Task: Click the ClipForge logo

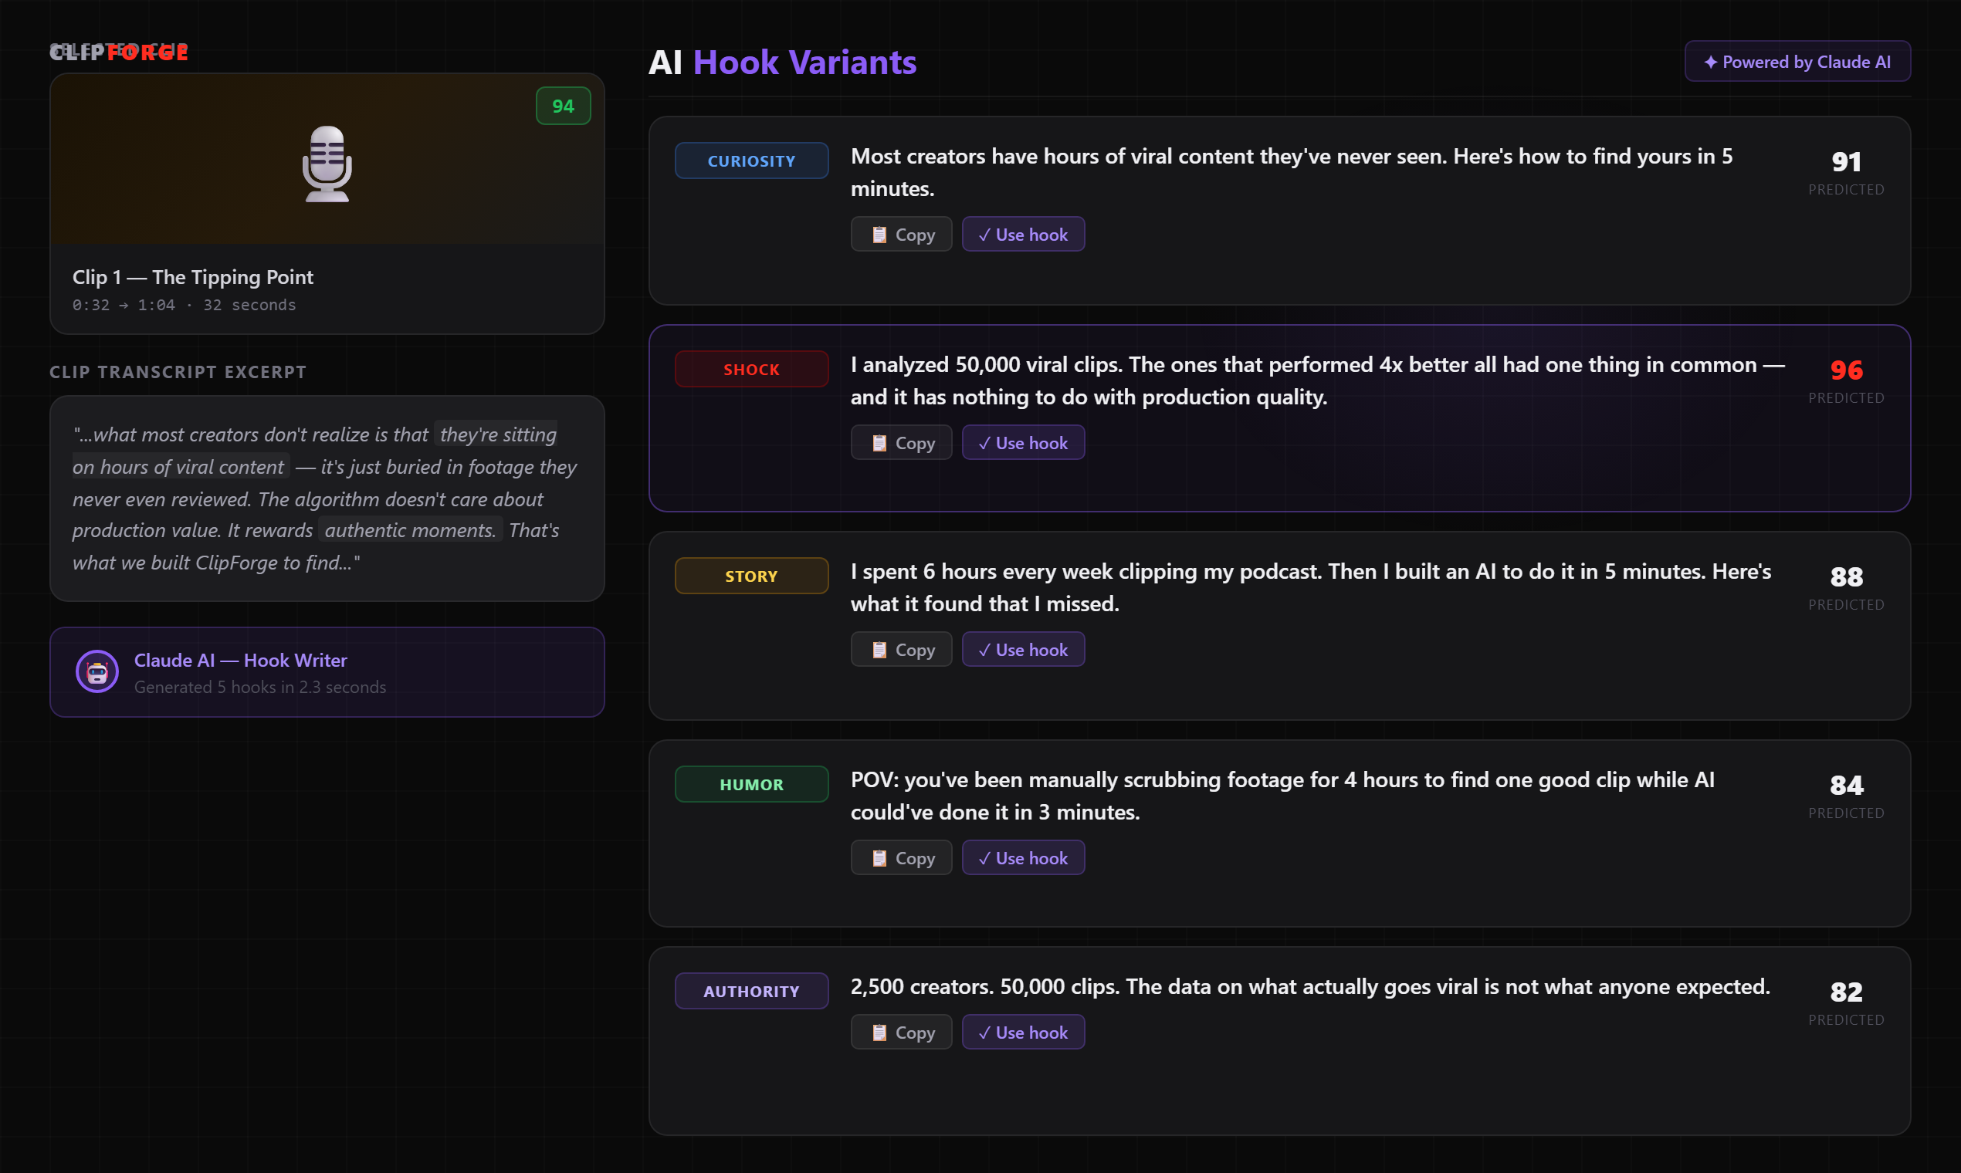Action: point(119,52)
